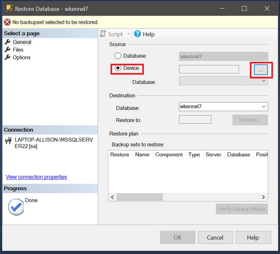The height and width of the screenshot is (254, 280).
Task: Click the Component column header
Action: [x=169, y=155]
